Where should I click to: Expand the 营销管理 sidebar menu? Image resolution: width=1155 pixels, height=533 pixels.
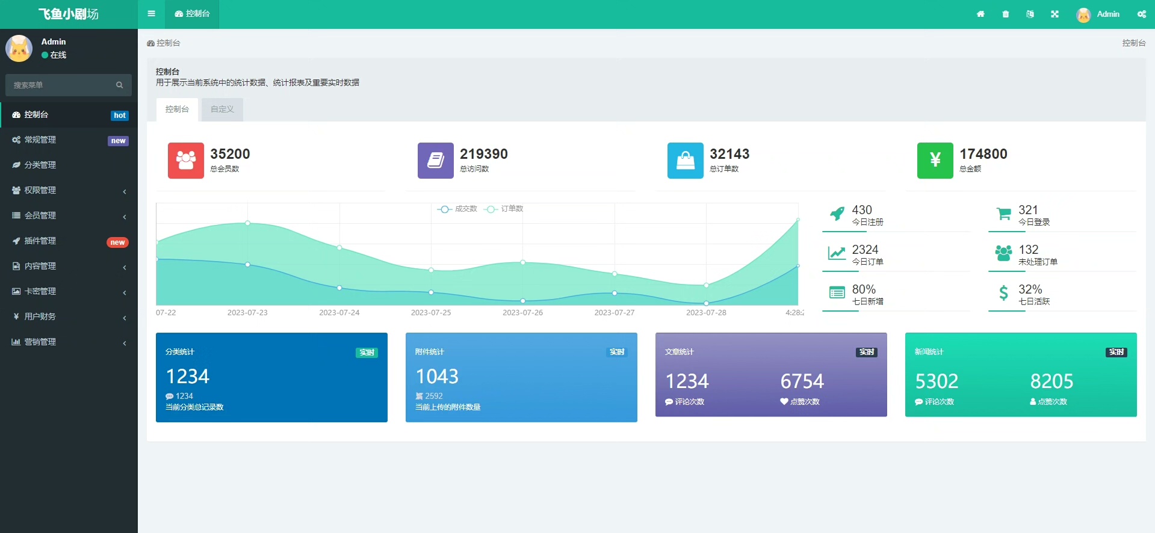[x=69, y=342]
